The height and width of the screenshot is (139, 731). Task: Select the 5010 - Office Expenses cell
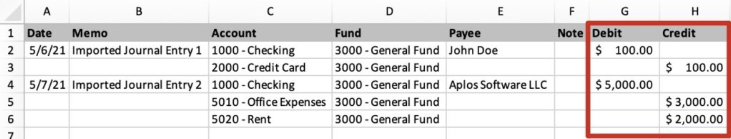[x=270, y=102]
